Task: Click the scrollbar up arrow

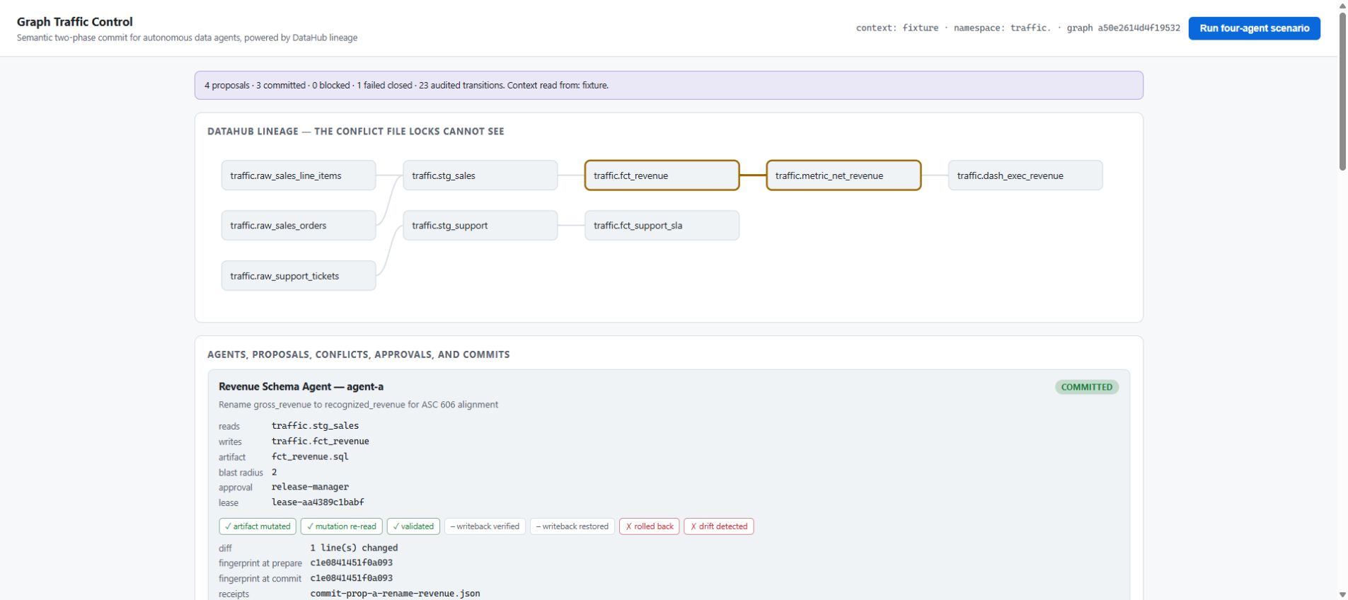Action: (1342, 6)
